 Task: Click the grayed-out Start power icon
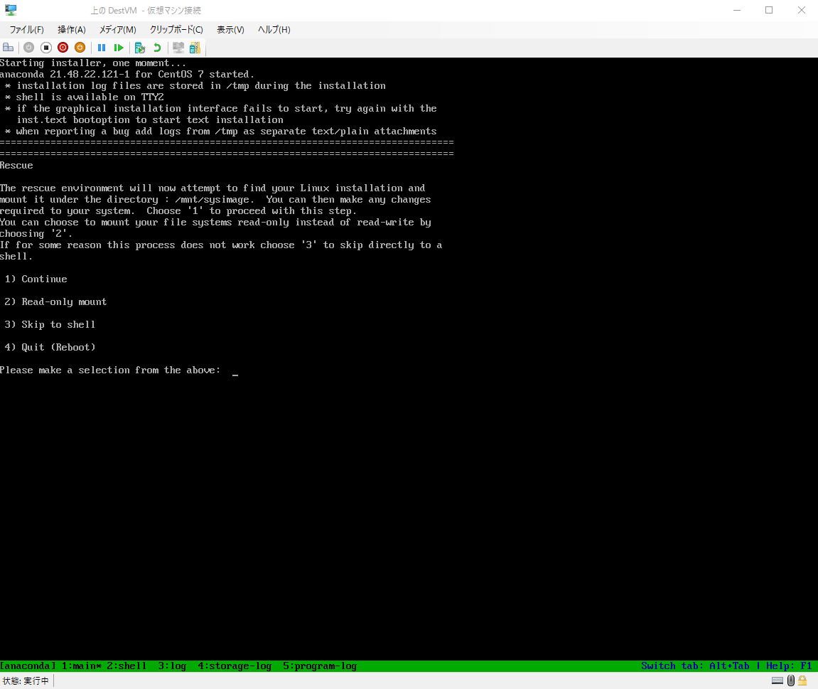coord(28,47)
